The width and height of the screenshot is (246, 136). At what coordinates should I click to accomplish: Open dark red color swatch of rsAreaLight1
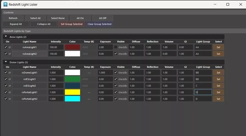click(72, 47)
